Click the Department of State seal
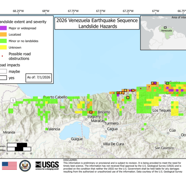Viewport: 186px width, 173px height. tap(25, 166)
